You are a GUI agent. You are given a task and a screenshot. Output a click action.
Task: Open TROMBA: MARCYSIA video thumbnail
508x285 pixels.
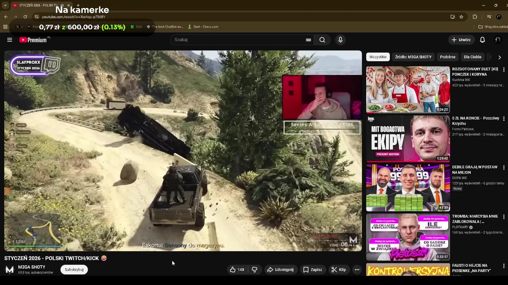pos(408,237)
